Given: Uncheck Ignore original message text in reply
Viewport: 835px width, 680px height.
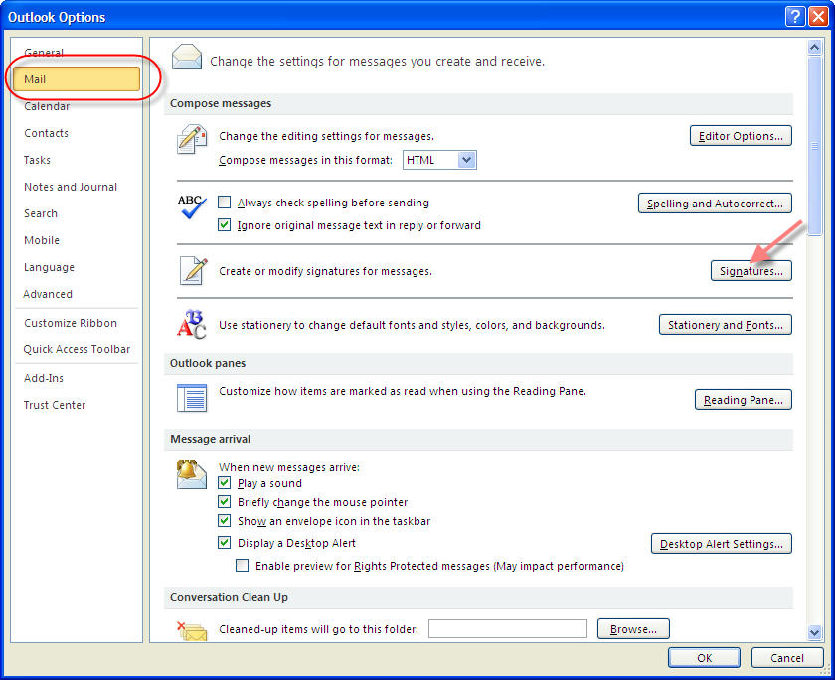Looking at the screenshot, I should tap(224, 224).
